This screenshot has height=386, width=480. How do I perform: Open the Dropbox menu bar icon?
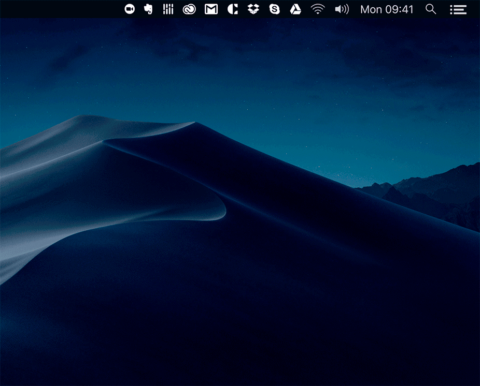[x=253, y=9]
